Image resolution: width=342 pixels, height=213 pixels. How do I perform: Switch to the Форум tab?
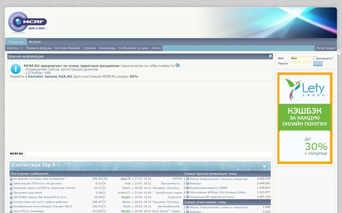click(35, 42)
